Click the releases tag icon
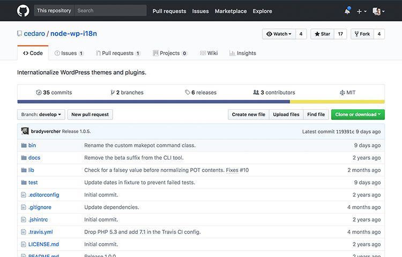This screenshot has height=257, width=402. (x=188, y=93)
